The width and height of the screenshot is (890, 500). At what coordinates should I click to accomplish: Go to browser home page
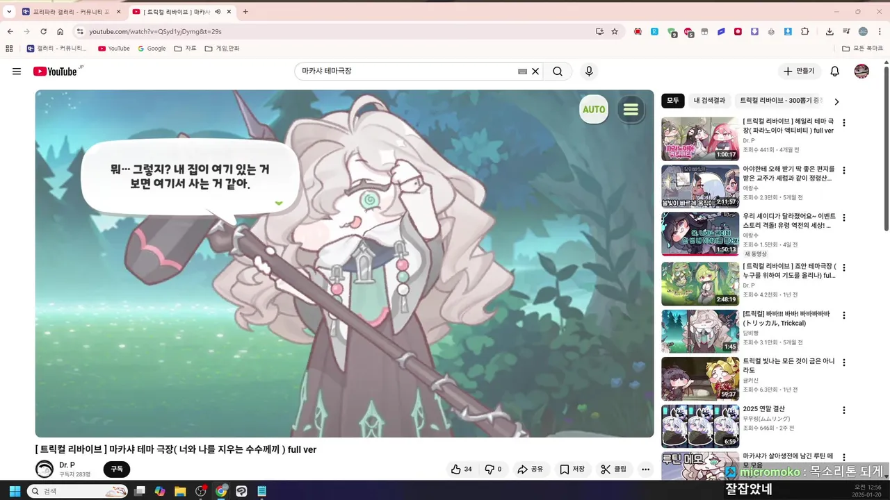point(60,31)
